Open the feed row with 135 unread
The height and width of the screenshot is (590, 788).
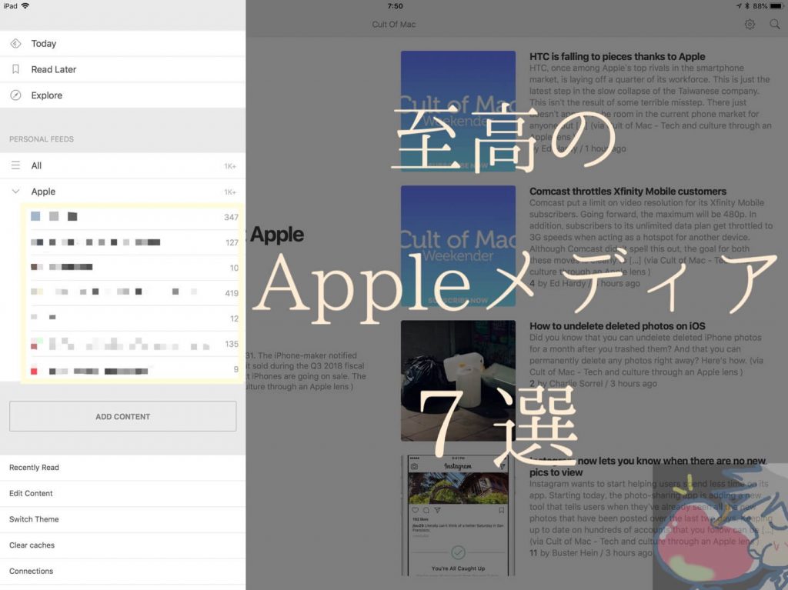click(x=133, y=344)
